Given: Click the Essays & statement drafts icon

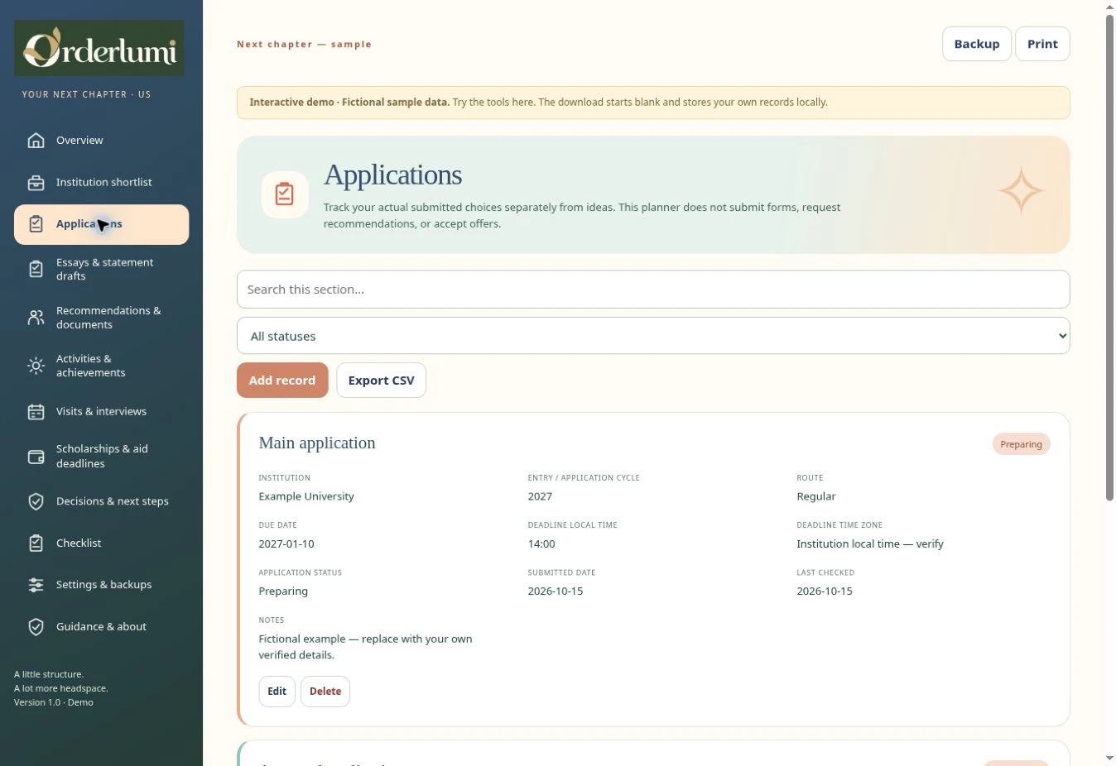Looking at the screenshot, I should pyautogui.click(x=36, y=269).
